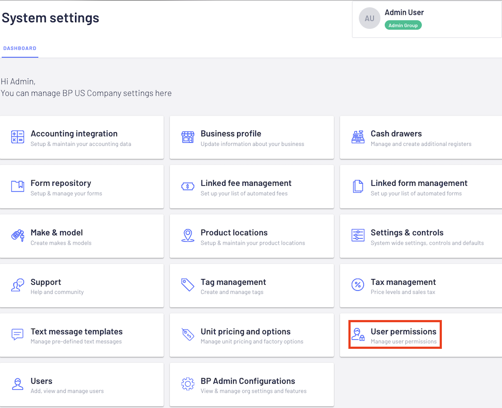This screenshot has height=408, width=502.
Task: Click 'System wide settings, controls and defaults'
Action: point(427,243)
